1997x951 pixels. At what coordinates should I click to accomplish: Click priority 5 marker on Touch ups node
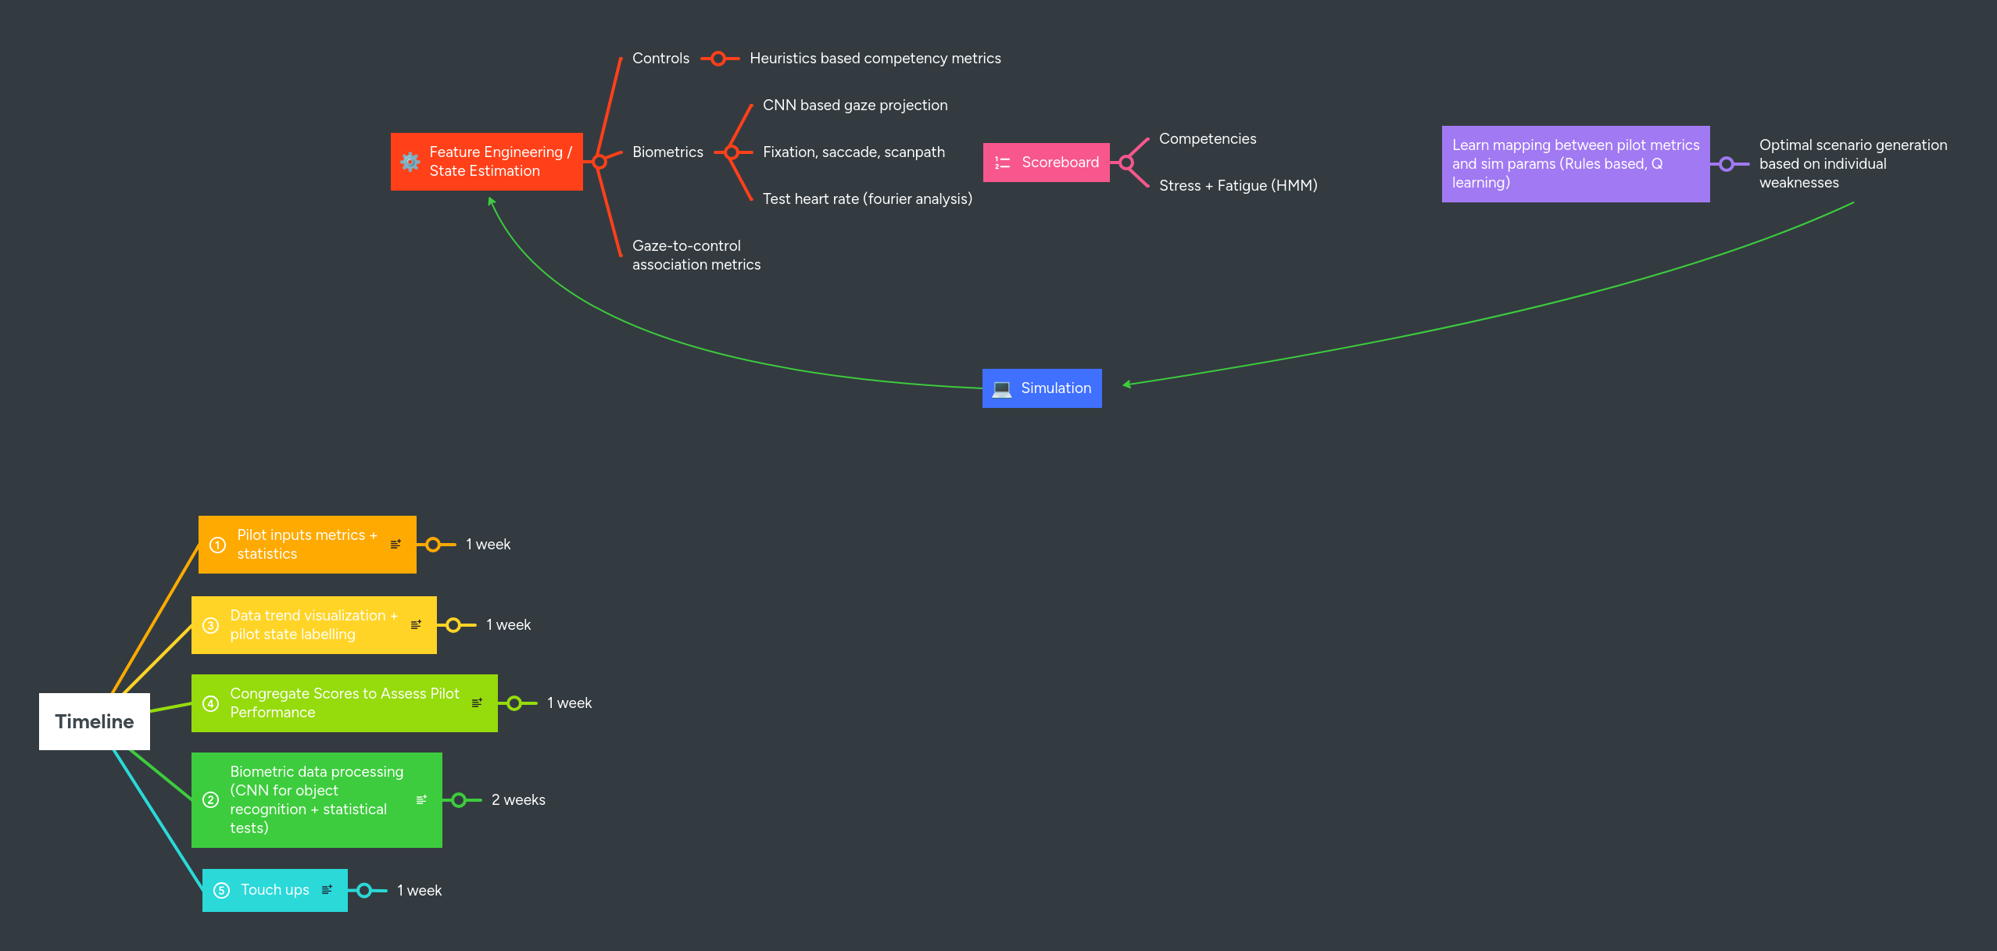point(221,890)
